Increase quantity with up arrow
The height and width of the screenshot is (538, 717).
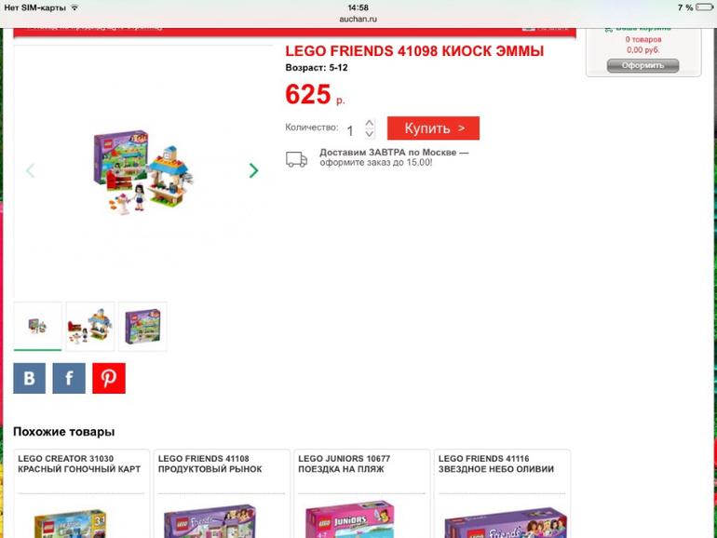tap(370, 123)
